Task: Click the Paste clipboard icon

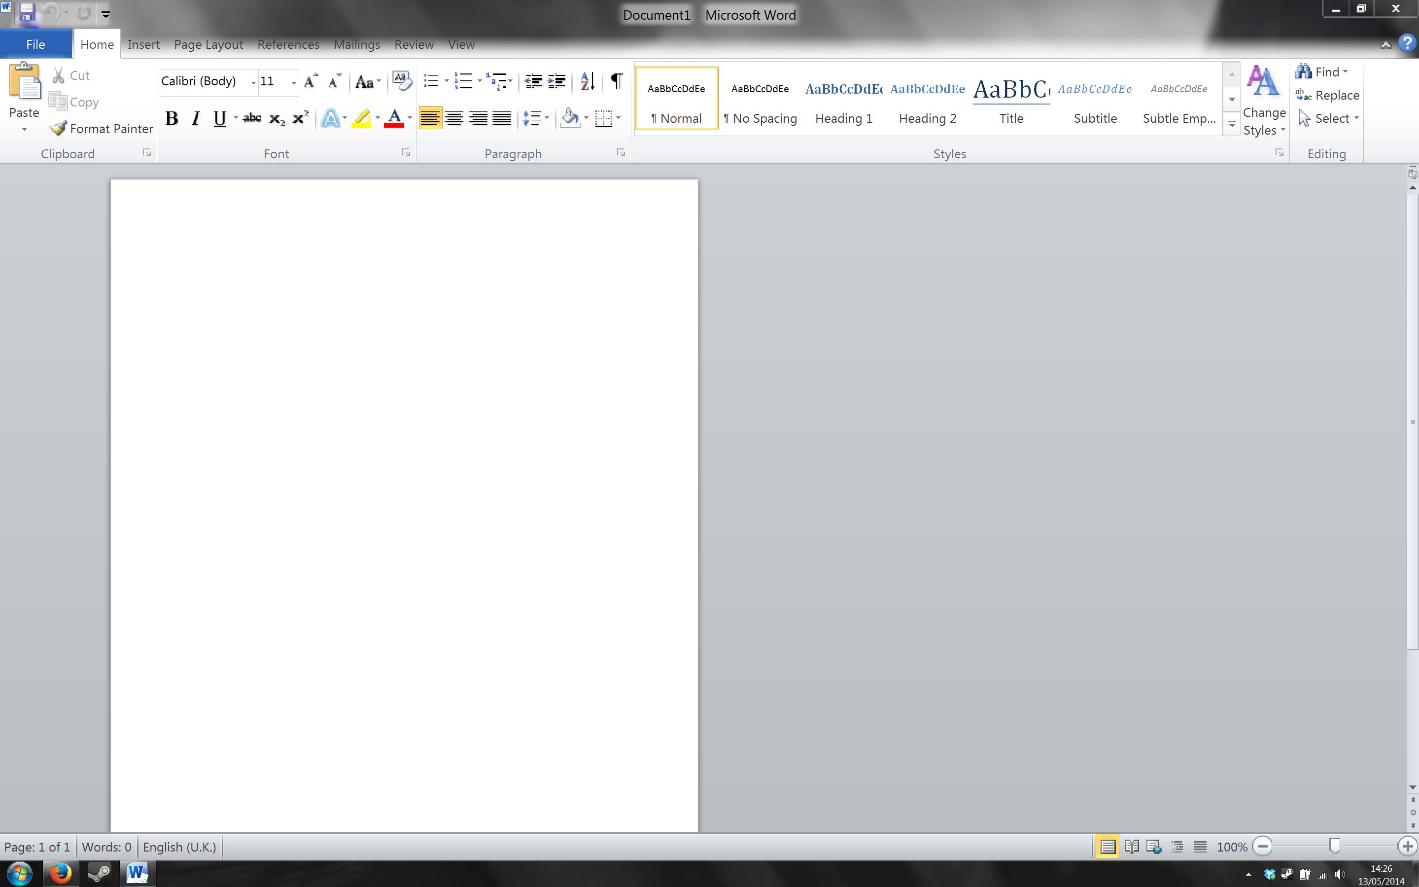Action: pyautogui.click(x=25, y=81)
